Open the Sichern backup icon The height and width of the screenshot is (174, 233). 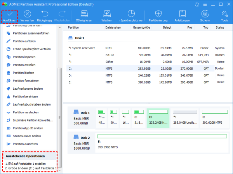205,14
